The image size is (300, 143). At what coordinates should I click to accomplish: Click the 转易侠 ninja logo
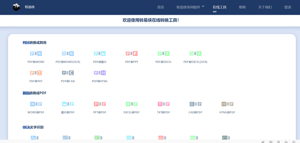(16, 7)
